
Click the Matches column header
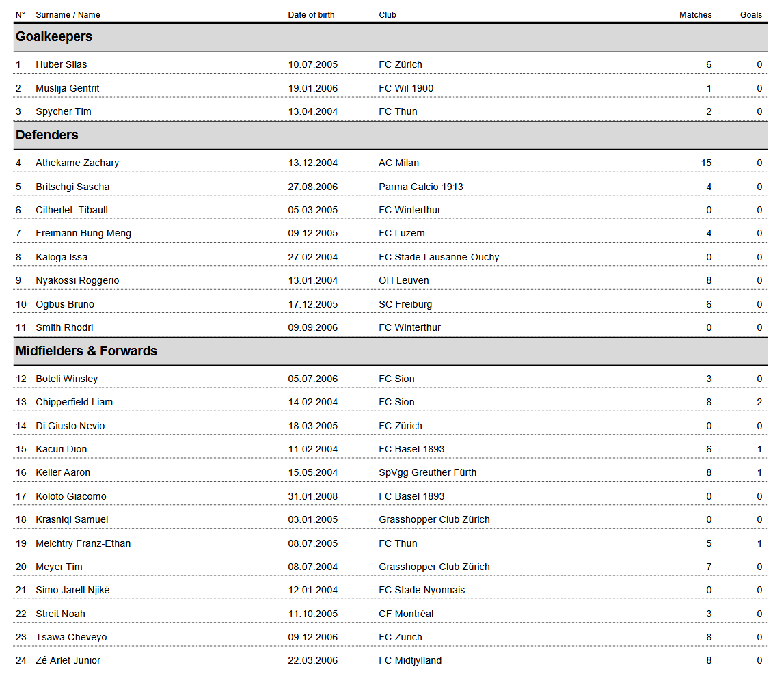[x=695, y=15]
